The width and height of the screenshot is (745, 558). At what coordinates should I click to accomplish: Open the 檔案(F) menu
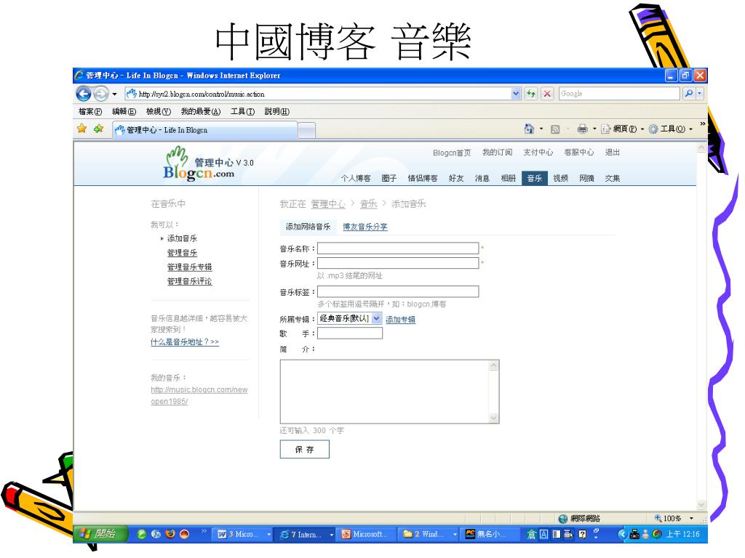point(90,111)
